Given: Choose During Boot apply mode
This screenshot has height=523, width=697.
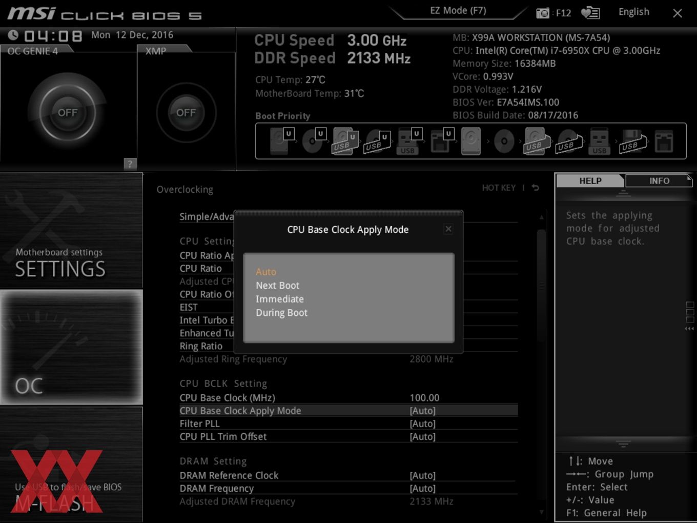Looking at the screenshot, I should pos(281,313).
